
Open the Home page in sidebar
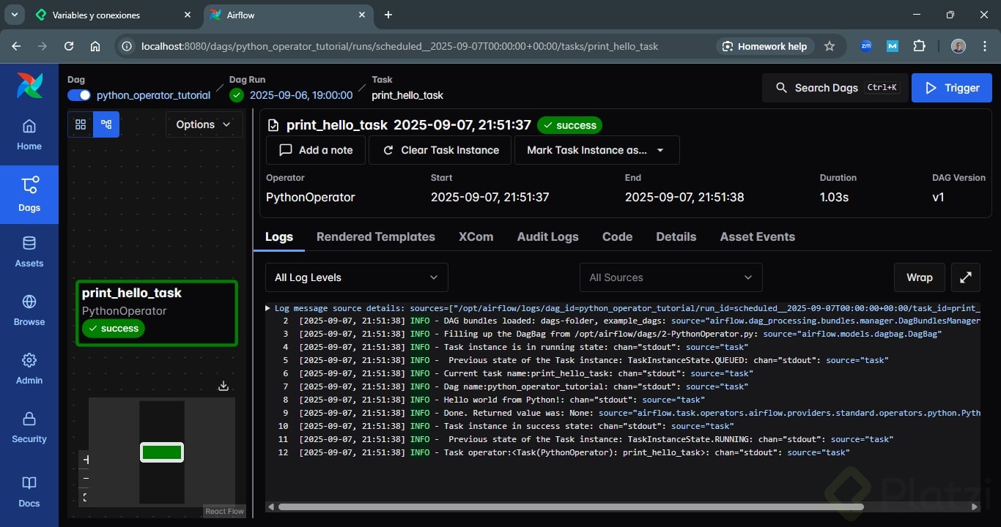point(29,135)
